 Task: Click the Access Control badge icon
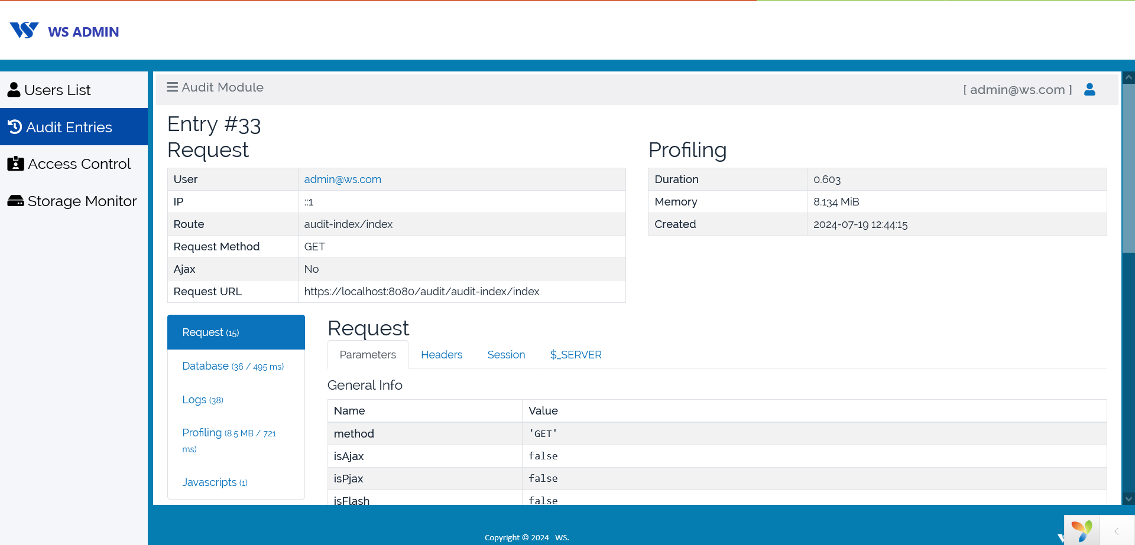pos(15,164)
